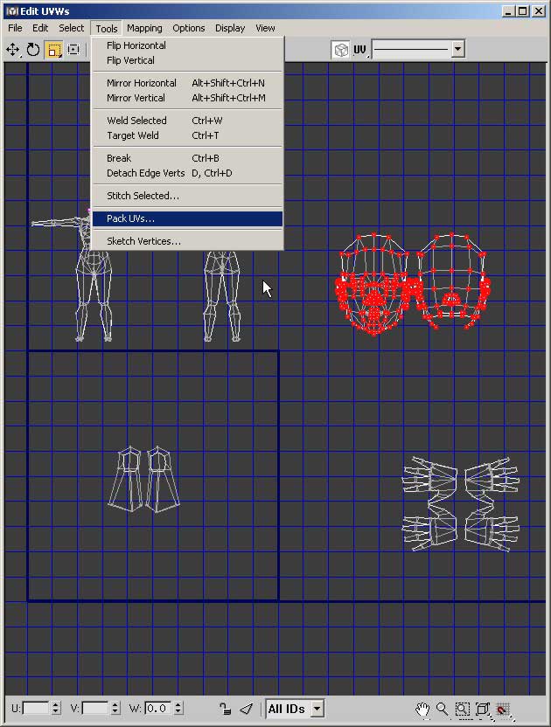Click the Pan hand tool
551x727 pixels.
tap(423, 709)
